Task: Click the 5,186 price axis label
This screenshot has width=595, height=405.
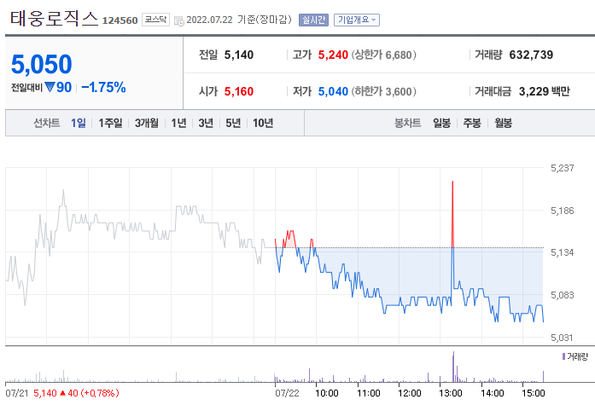Action: click(562, 211)
